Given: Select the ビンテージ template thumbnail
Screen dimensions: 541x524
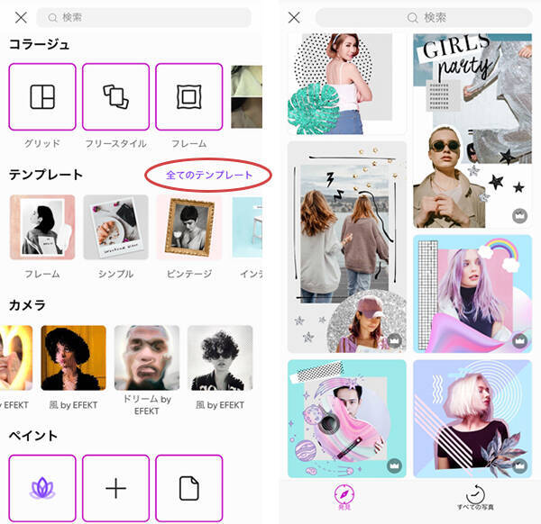Looking at the screenshot, I should [189, 227].
